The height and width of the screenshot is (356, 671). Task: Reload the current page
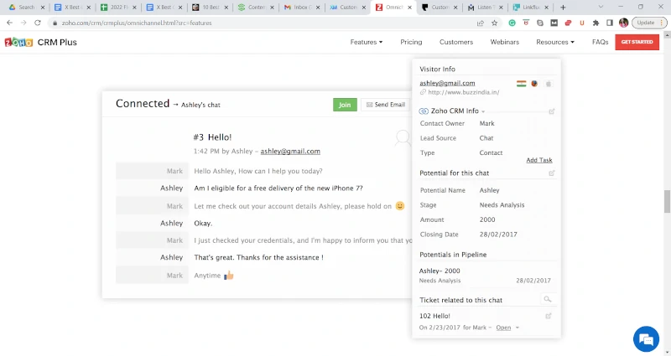[x=38, y=23]
